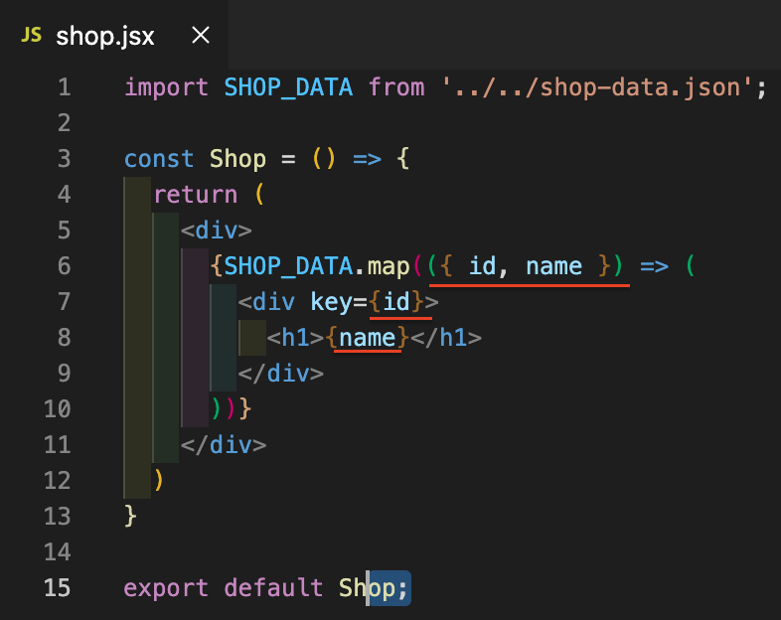Click line number 6 in gutter
This screenshot has width=781, height=620.
coord(65,266)
